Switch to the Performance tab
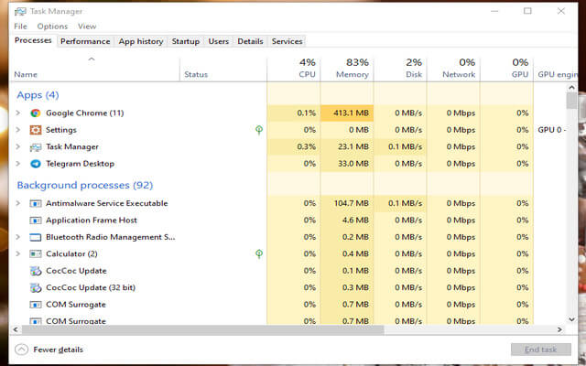 [85, 41]
